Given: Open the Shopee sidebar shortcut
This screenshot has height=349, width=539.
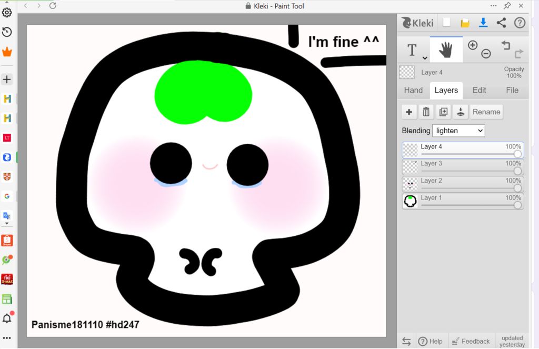Looking at the screenshot, I should pyautogui.click(x=7, y=241).
